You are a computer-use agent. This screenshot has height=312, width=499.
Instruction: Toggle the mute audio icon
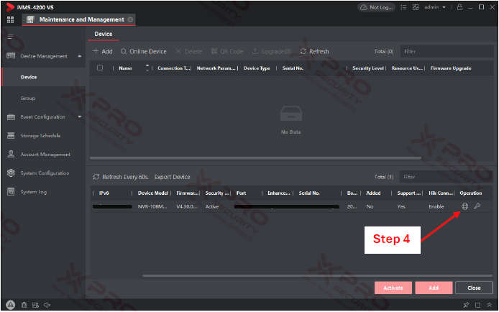[x=47, y=305]
